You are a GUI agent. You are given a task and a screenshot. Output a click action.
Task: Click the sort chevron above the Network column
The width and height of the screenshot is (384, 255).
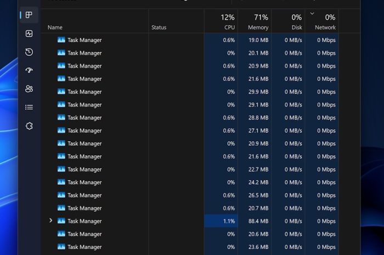point(313,13)
